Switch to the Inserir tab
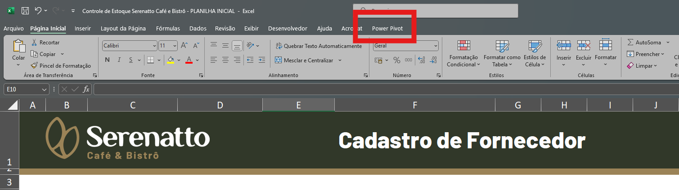The image size is (679, 190). point(83,28)
